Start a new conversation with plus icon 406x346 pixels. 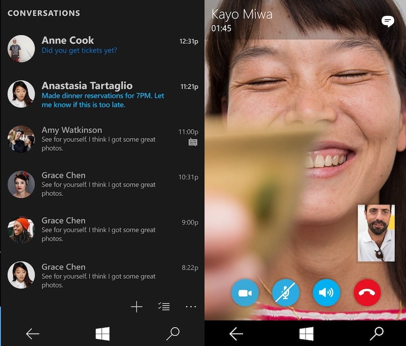pyautogui.click(x=137, y=306)
